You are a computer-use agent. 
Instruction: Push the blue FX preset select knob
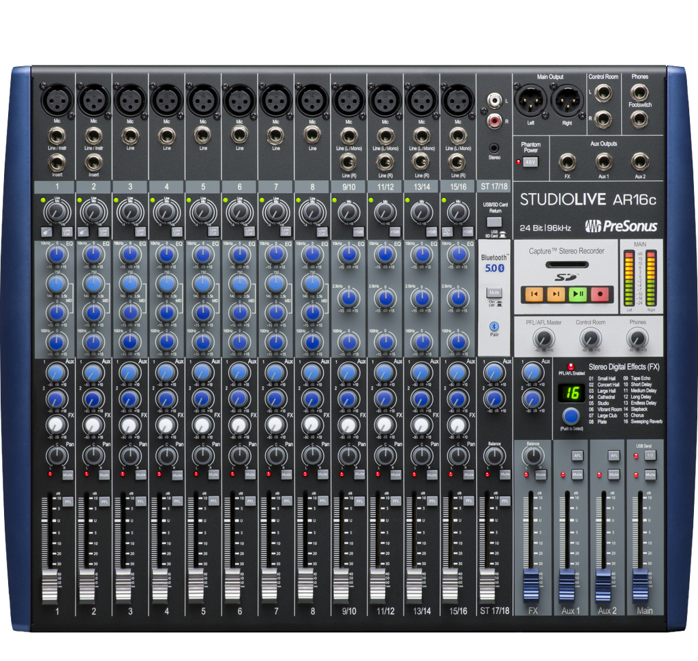click(x=571, y=417)
